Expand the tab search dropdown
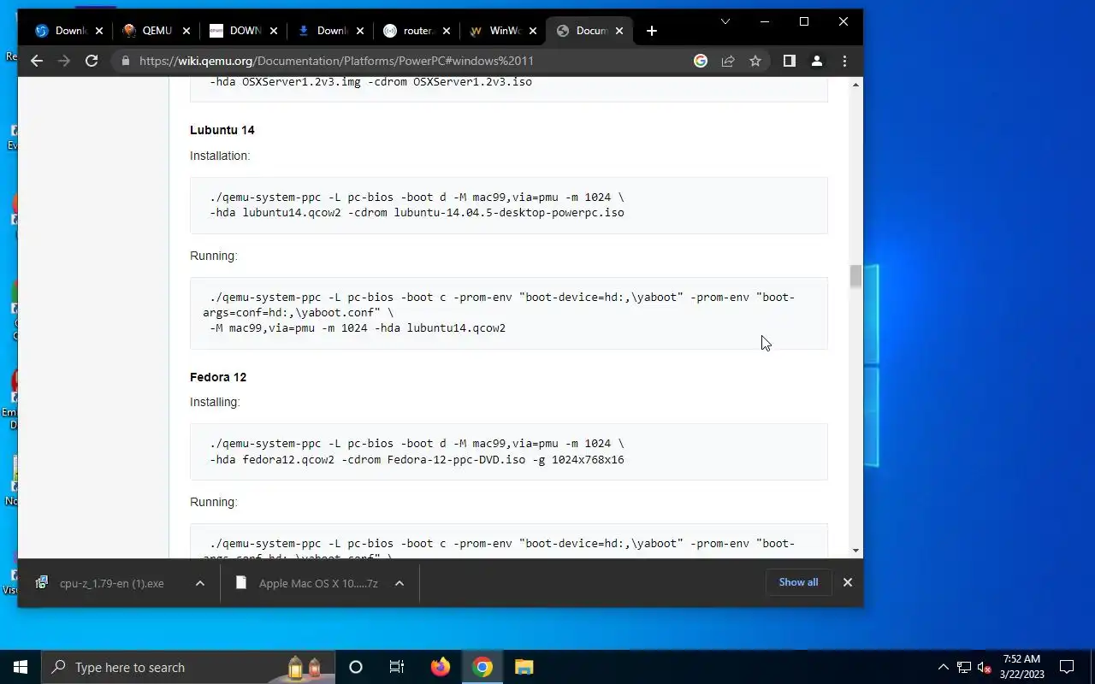Screen dimensions: 1095x684 (725, 21)
